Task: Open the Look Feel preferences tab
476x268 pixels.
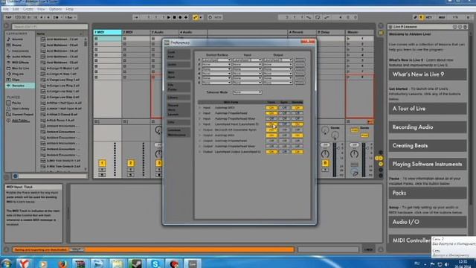Action: [x=178, y=54]
